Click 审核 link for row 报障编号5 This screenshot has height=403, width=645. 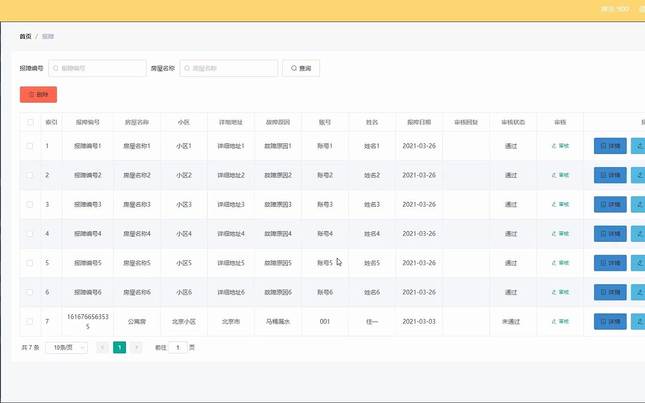(560, 263)
